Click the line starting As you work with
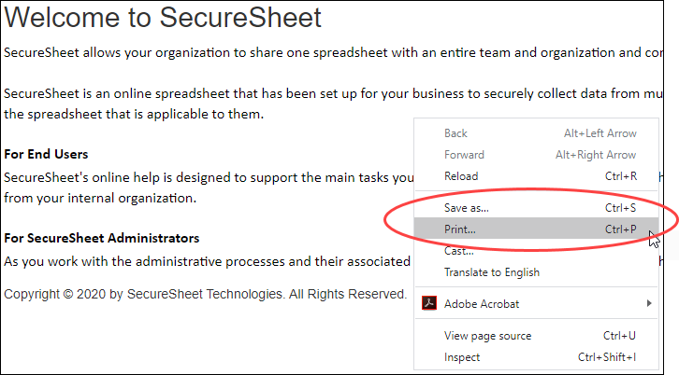Viewport: 679px width, 375px height. point(208,261)
